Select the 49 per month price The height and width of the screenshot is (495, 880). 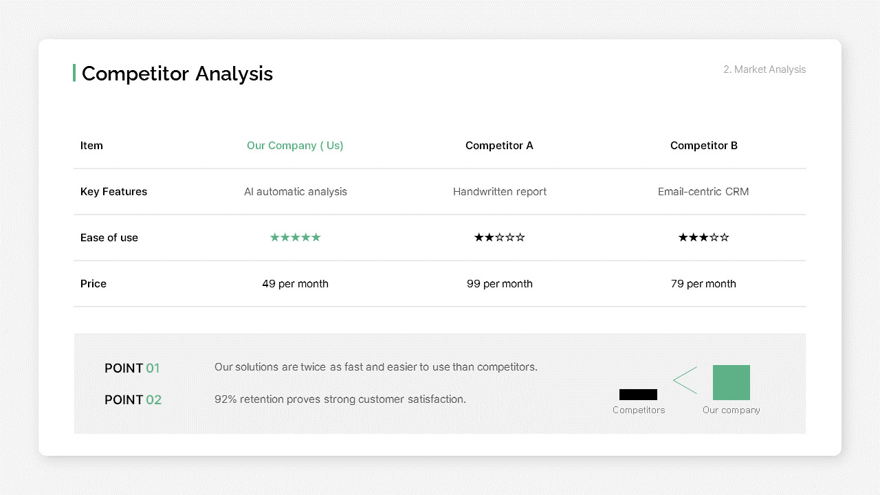click(295, 284)
